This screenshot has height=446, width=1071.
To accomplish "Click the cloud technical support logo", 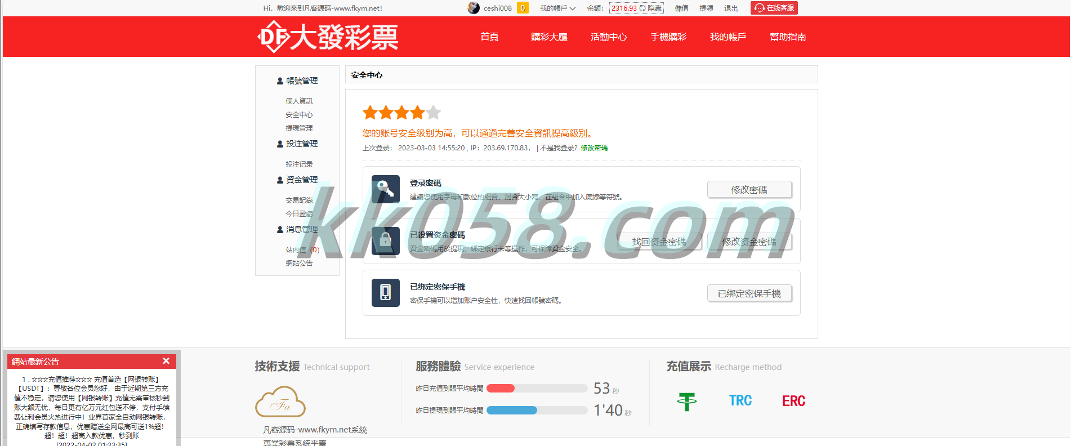I will pos(280,402).
